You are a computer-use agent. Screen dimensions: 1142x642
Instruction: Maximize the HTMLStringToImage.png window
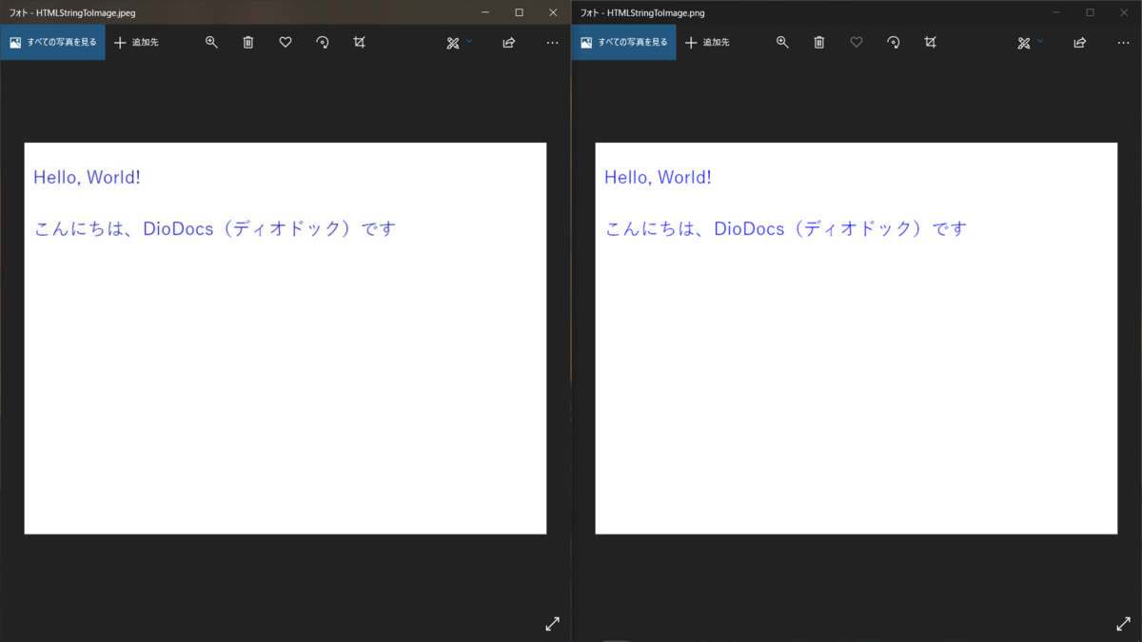[1090, 12]
